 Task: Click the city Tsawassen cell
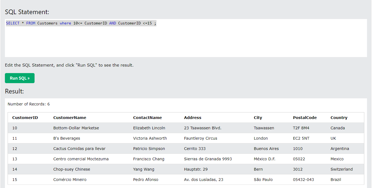[264, 128]
